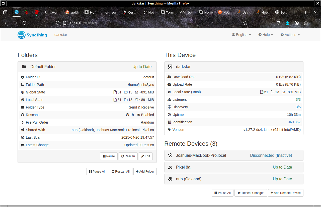The height and width of the screenshot is (207, 321).
Task: Click the Syncthing logo in the navbar
Action: tap(32, 35)
